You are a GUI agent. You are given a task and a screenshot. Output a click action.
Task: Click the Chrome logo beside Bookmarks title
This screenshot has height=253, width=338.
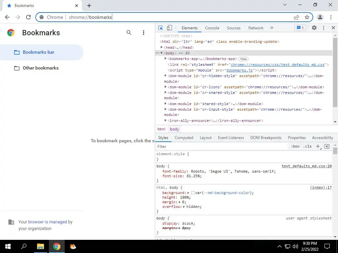click(x=11, y=33)
